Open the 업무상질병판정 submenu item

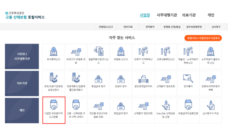coord(194,27)
